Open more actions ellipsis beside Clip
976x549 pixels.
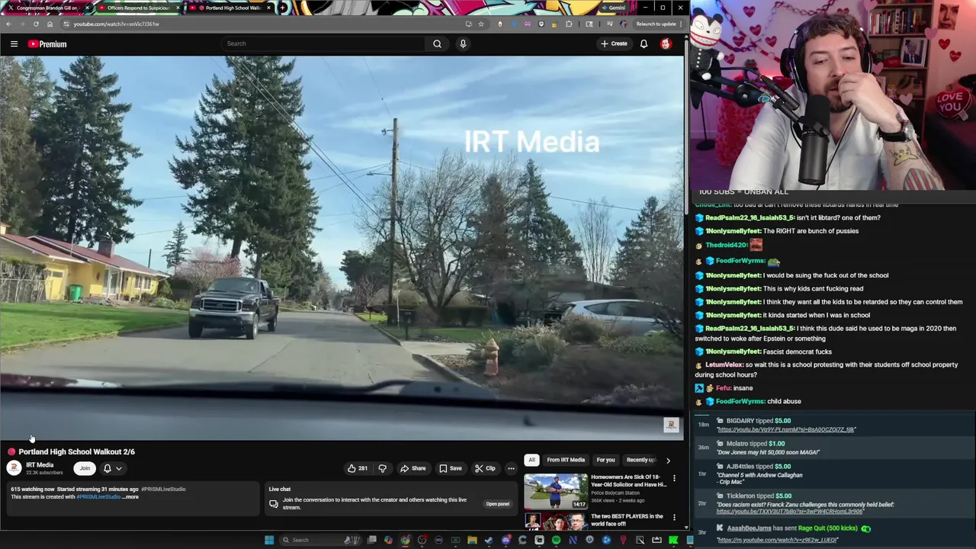(x=511, y=468)
